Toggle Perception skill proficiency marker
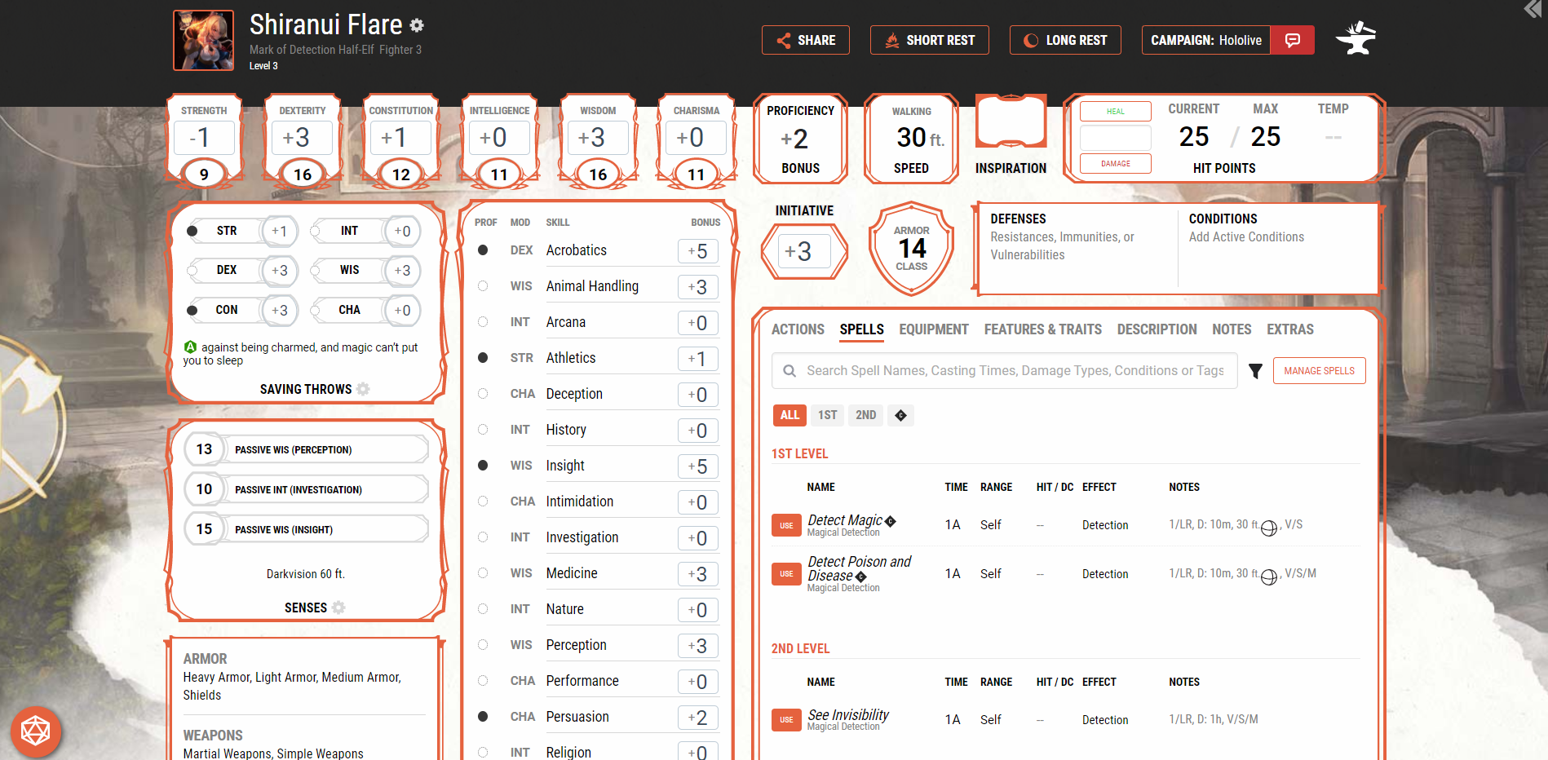The image size is (1548, 760). [483, 644]
